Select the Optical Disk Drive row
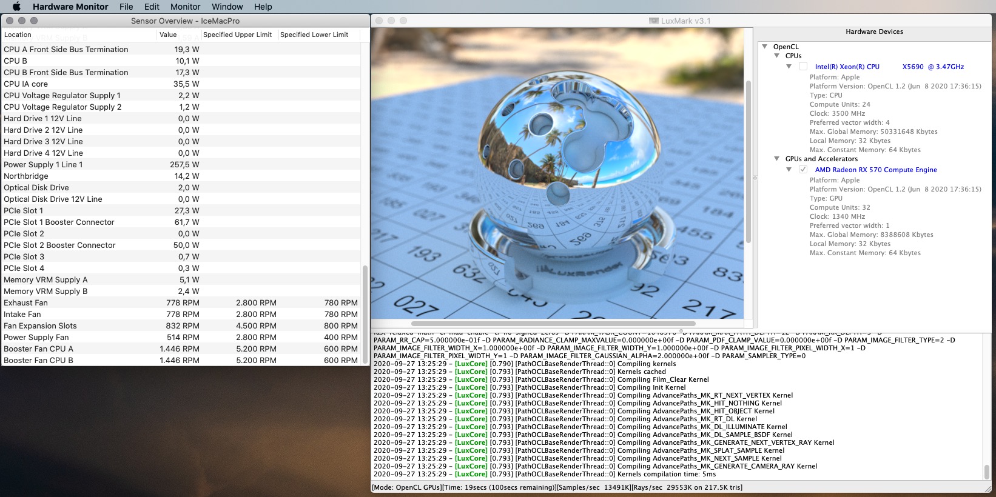Screen dimensions: 996x497 [182, 187]
